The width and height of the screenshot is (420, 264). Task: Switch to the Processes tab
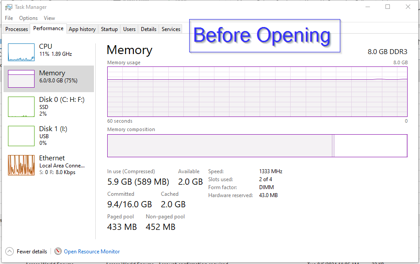click(x=17, y=29)
